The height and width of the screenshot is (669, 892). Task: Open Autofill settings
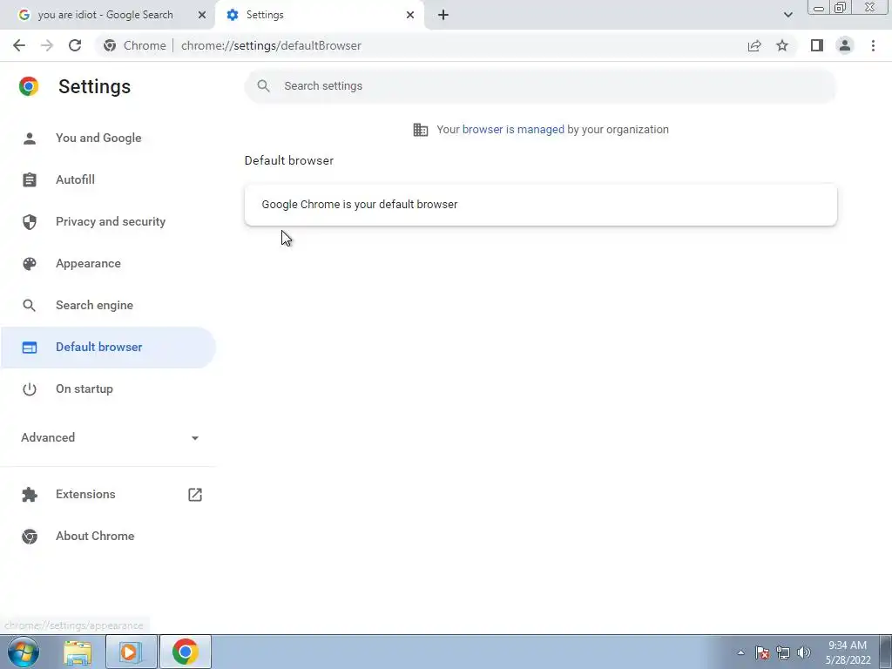(x=108, y=179)
